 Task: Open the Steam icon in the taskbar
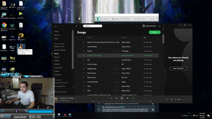pos(70,115)
